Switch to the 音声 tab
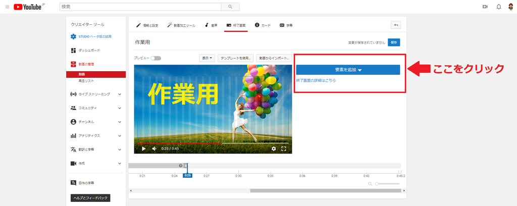Viewport: 517px width, 206px height. point(211,25)
